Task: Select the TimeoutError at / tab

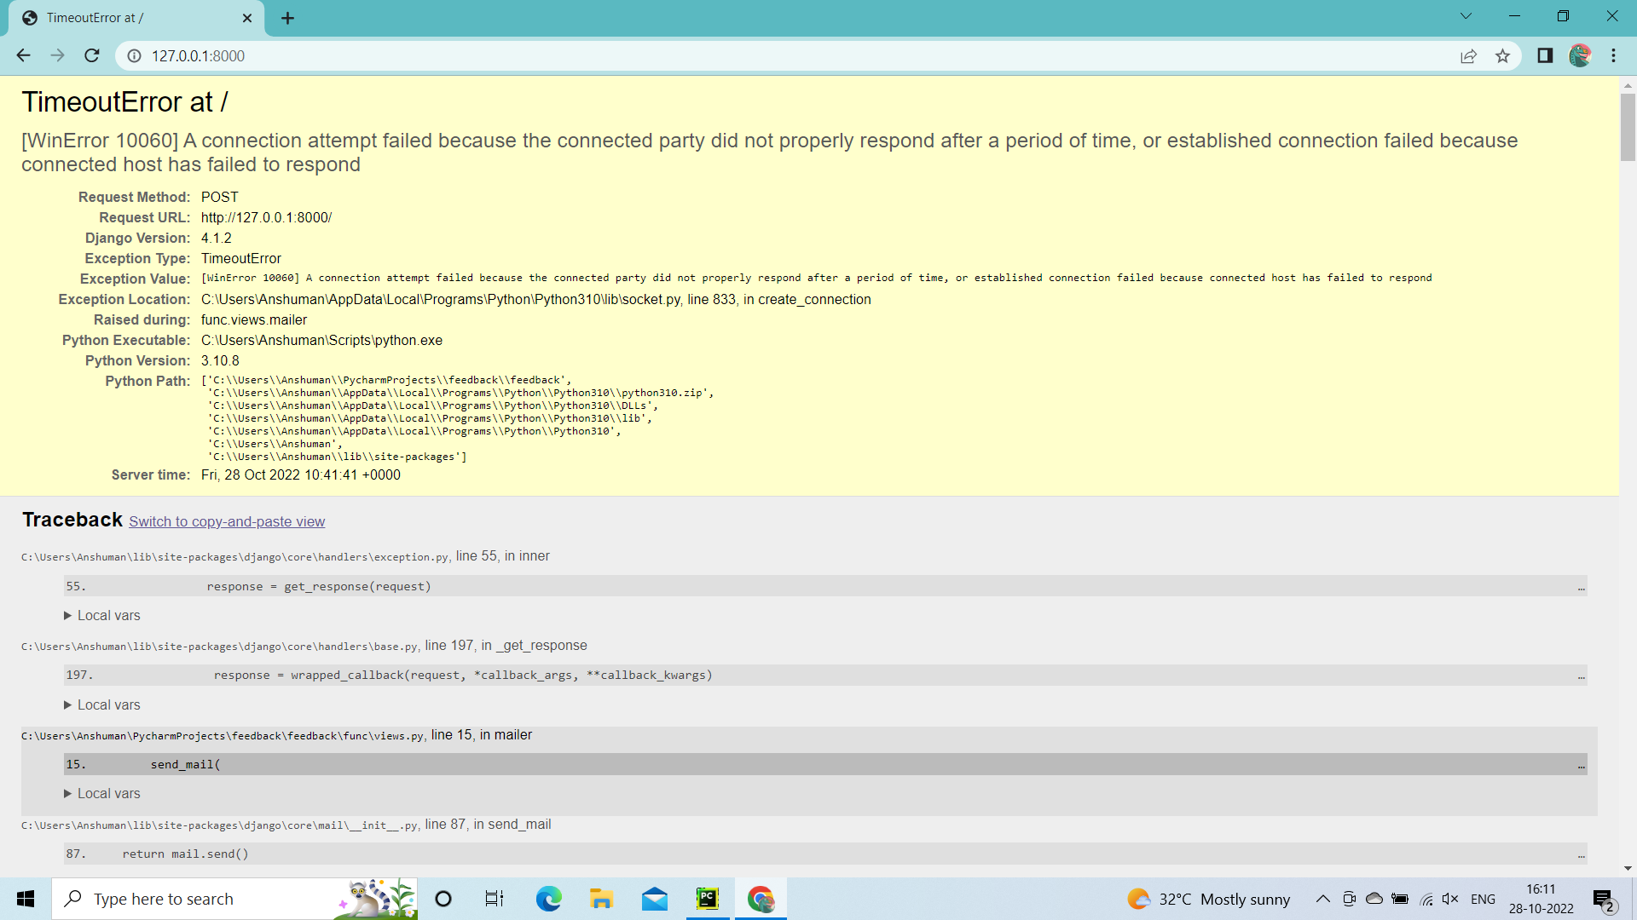Action: pyautogui.click(x=128, y=18)
